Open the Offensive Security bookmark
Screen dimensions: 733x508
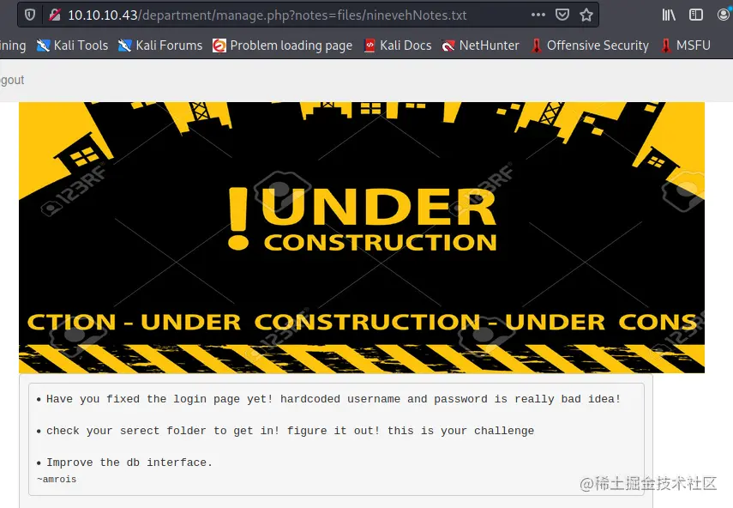click(590, 45)
